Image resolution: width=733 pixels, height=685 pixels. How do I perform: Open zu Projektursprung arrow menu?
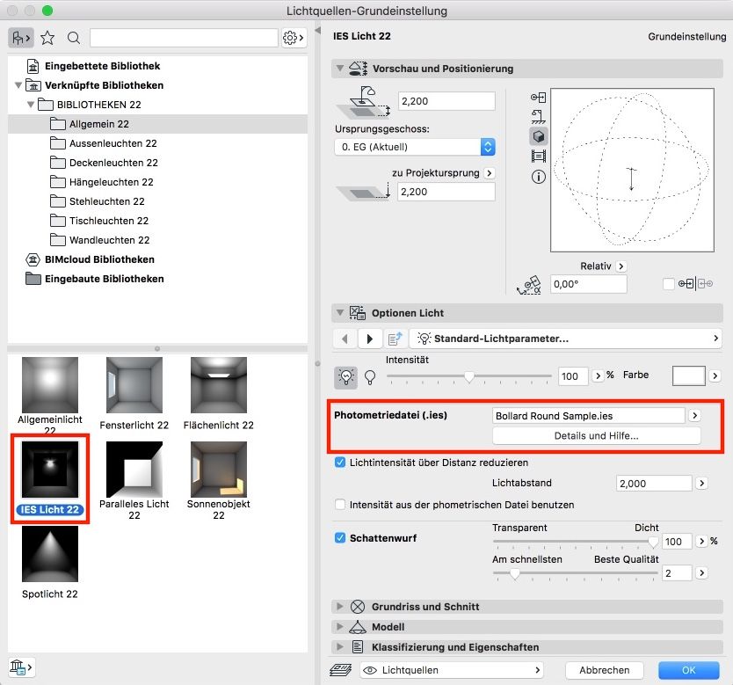489,173
